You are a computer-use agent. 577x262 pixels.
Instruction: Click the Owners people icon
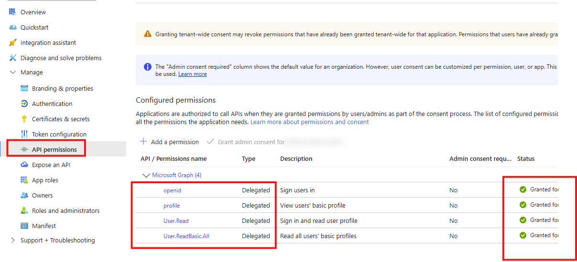click(x=24, y=195)
